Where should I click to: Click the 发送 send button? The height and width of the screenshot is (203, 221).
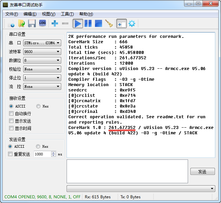[202, 171]
